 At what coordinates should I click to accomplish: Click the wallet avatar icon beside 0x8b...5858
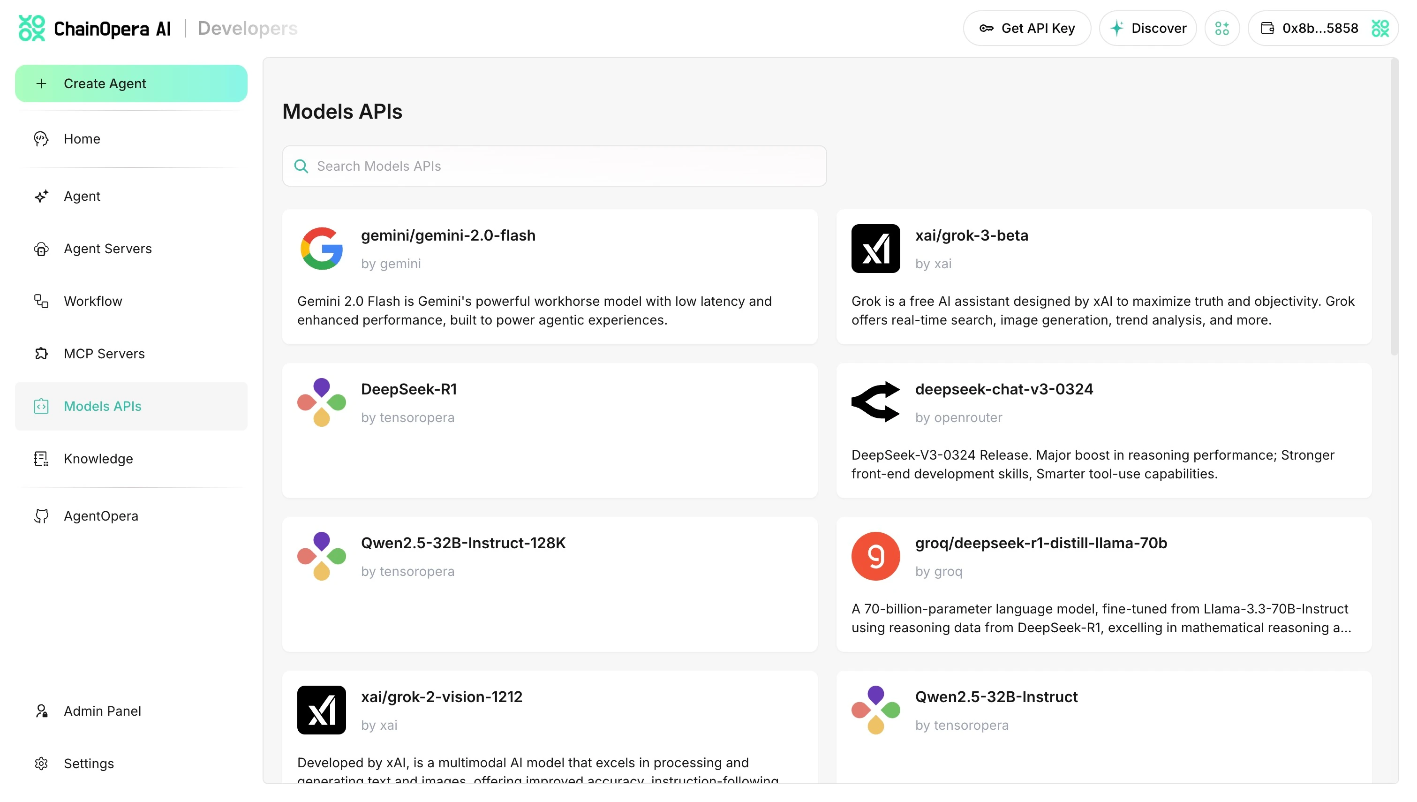coord(1380,28)
